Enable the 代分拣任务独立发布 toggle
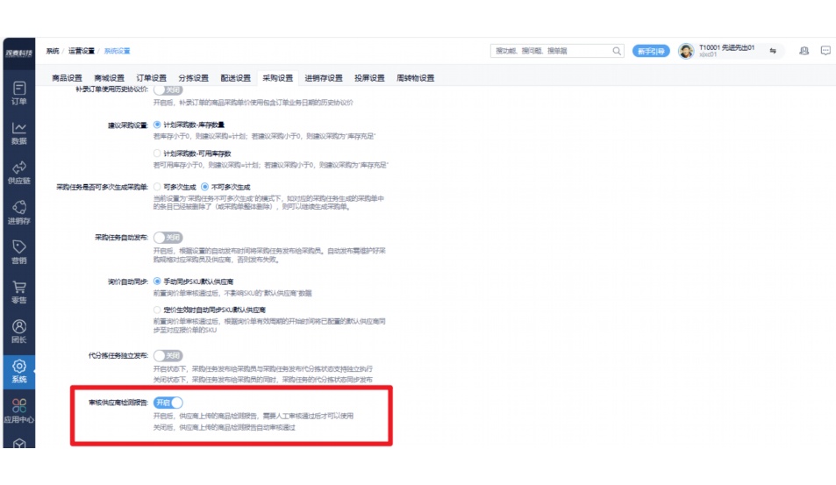836x485 pixels. click(168, 356)
